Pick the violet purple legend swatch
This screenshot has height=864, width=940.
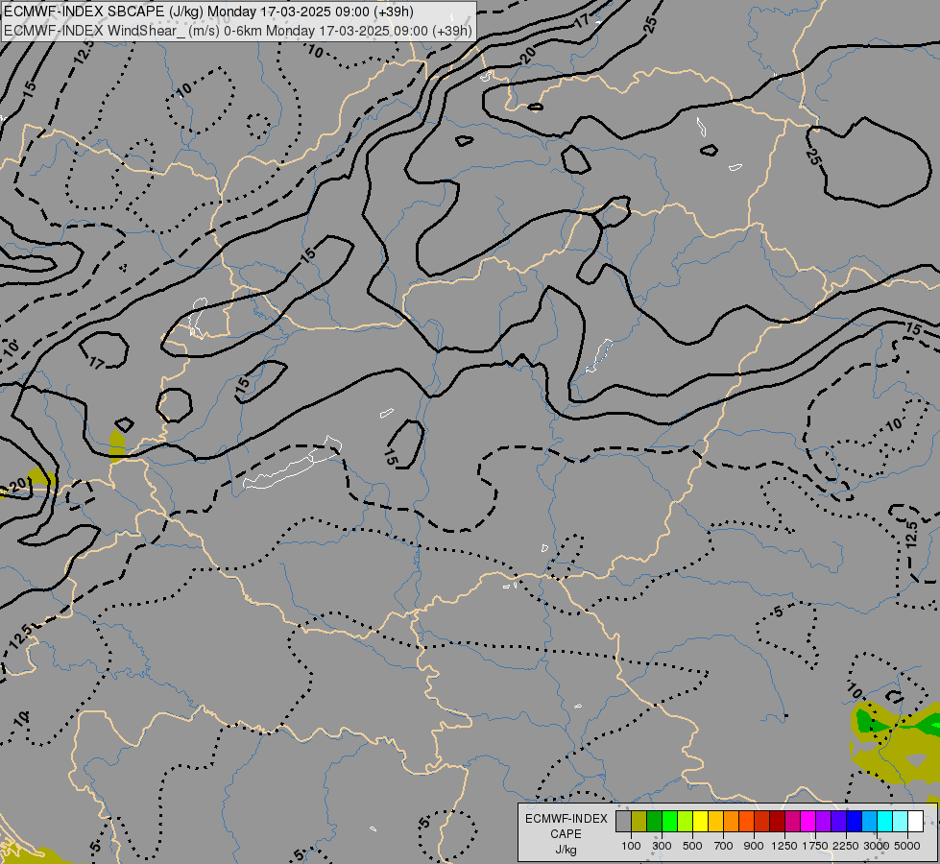(823, 822)
